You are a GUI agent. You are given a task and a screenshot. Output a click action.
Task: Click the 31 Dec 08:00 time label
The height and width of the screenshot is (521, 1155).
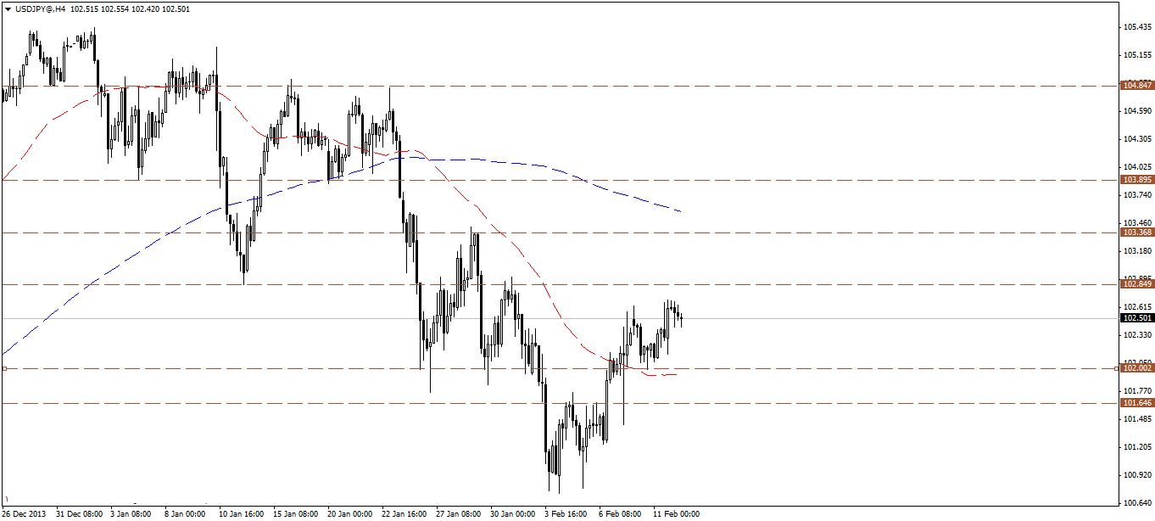(x=80, y=514)
